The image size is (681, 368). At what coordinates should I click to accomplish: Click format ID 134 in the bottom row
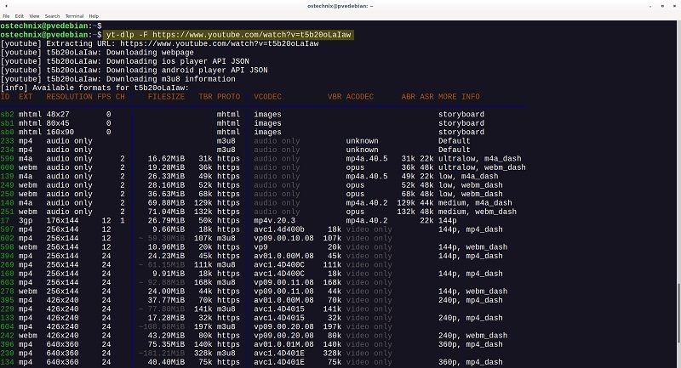(x=7, y=362)
